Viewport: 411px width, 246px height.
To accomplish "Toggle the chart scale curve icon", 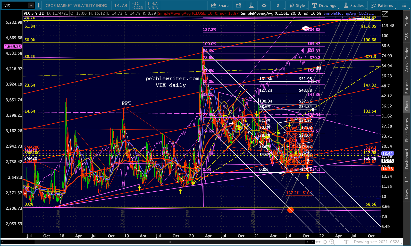I will [x=385, y=14].
